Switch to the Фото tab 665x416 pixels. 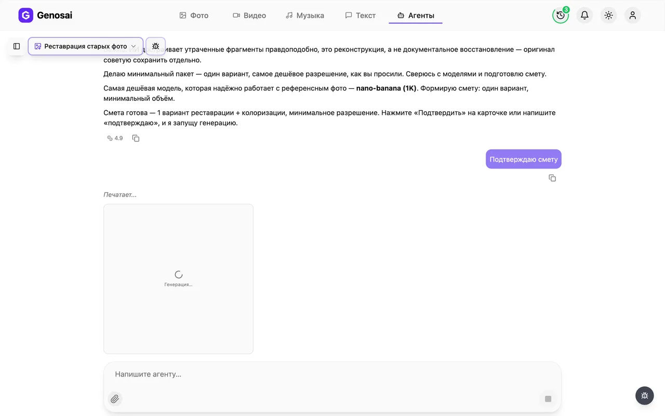194,16
